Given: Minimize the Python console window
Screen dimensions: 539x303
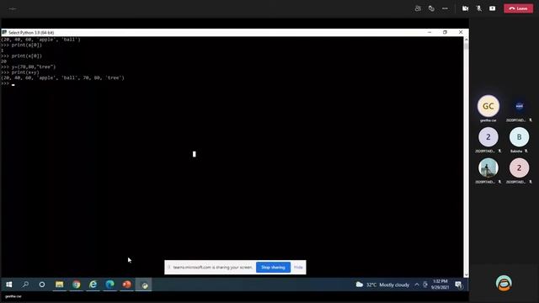Looking at the screenshot, I should click(430, 32).
